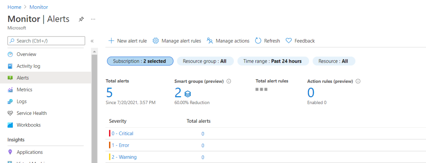The width and height of the screenshot is (426, 163).
Task: Focus the Search (Ctrl+/) box
Action: coord(46,41)
